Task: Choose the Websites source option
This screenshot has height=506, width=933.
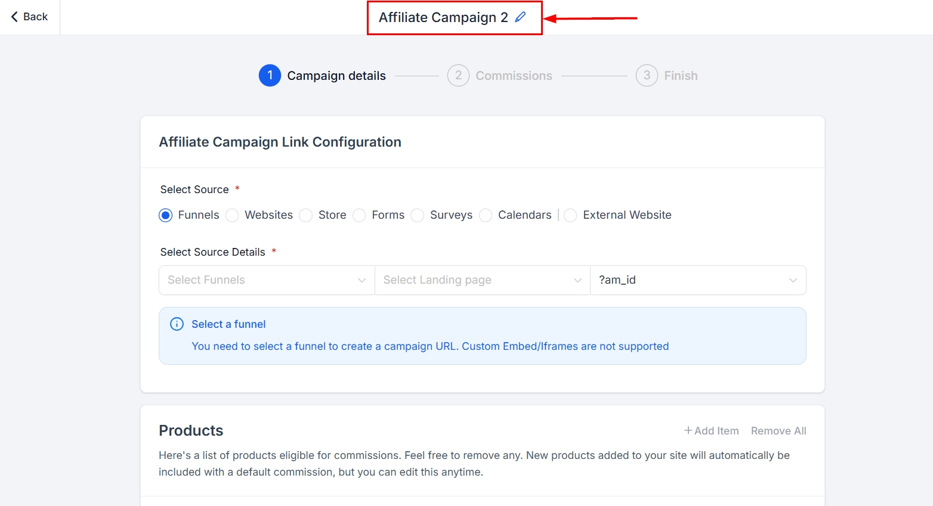Action: [233, 215]
